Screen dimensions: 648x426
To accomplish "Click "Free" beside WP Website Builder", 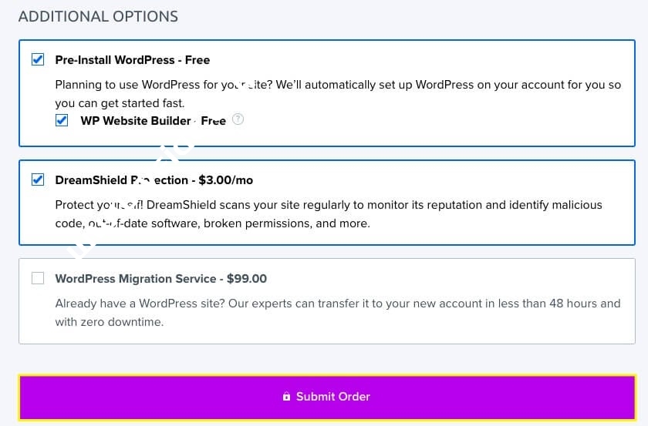I will (x=214, y=120).
